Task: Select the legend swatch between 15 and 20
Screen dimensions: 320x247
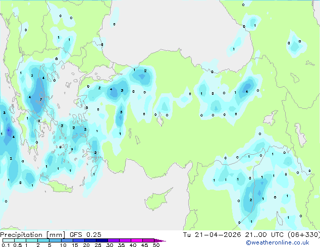Action: [x=78, y=240]
